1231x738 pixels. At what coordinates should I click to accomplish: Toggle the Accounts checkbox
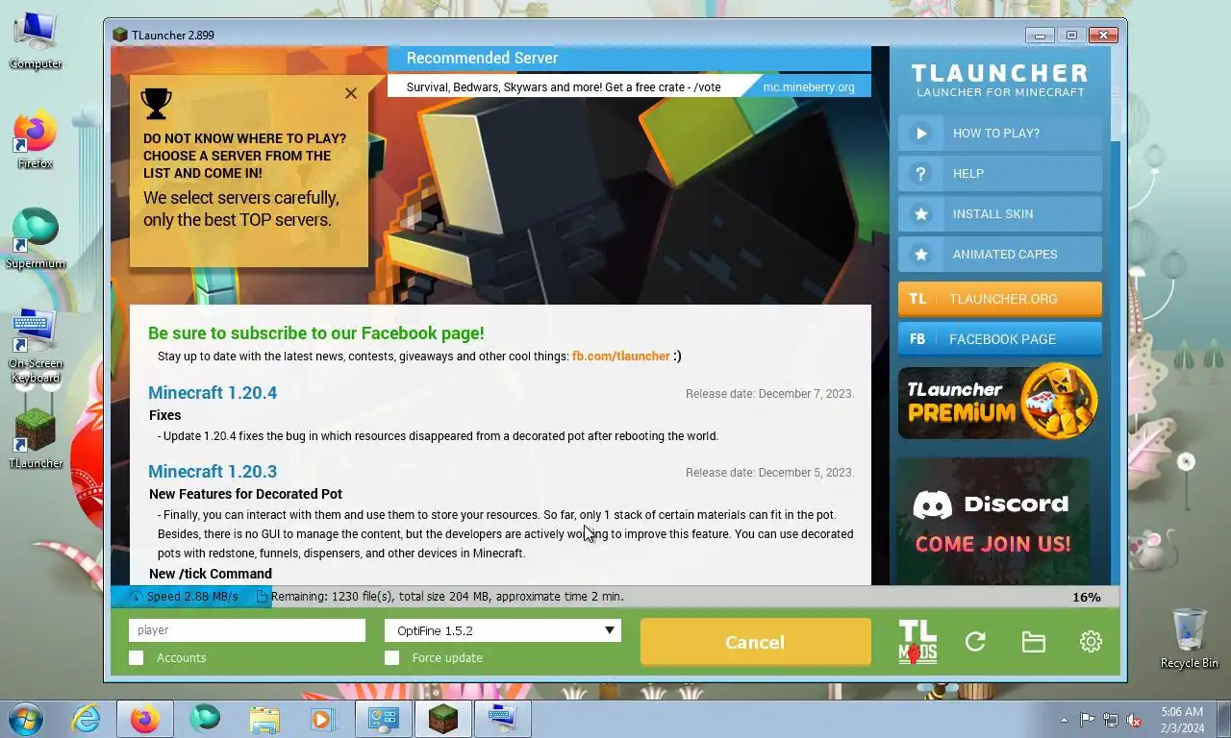coord(137,658)
